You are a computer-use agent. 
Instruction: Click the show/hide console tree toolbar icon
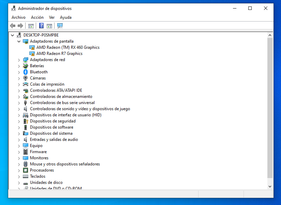(31, 26)
